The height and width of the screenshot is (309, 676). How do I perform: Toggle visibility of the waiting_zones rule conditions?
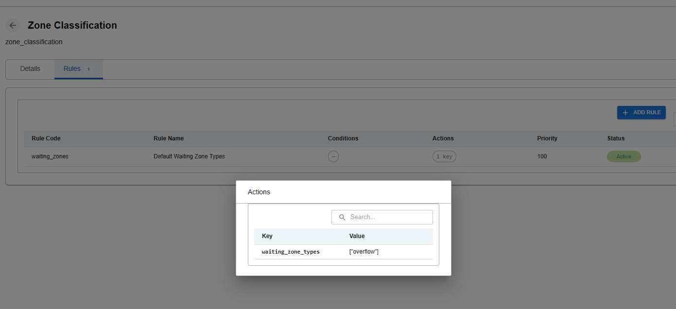coord(333,156)
